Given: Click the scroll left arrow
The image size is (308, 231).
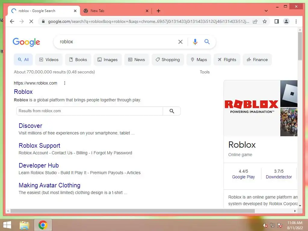Looking at the screenshot, I should tap(8, 211).
